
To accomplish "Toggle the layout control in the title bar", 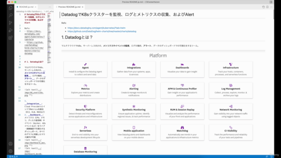I will point(271,2).
